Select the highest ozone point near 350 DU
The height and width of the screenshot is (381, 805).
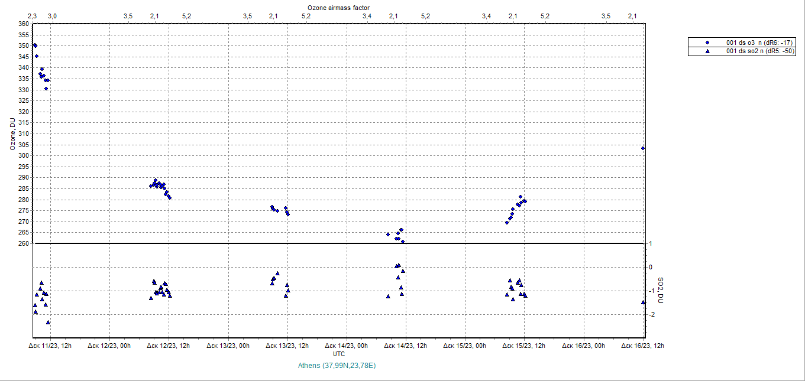[x=35, y=45]
